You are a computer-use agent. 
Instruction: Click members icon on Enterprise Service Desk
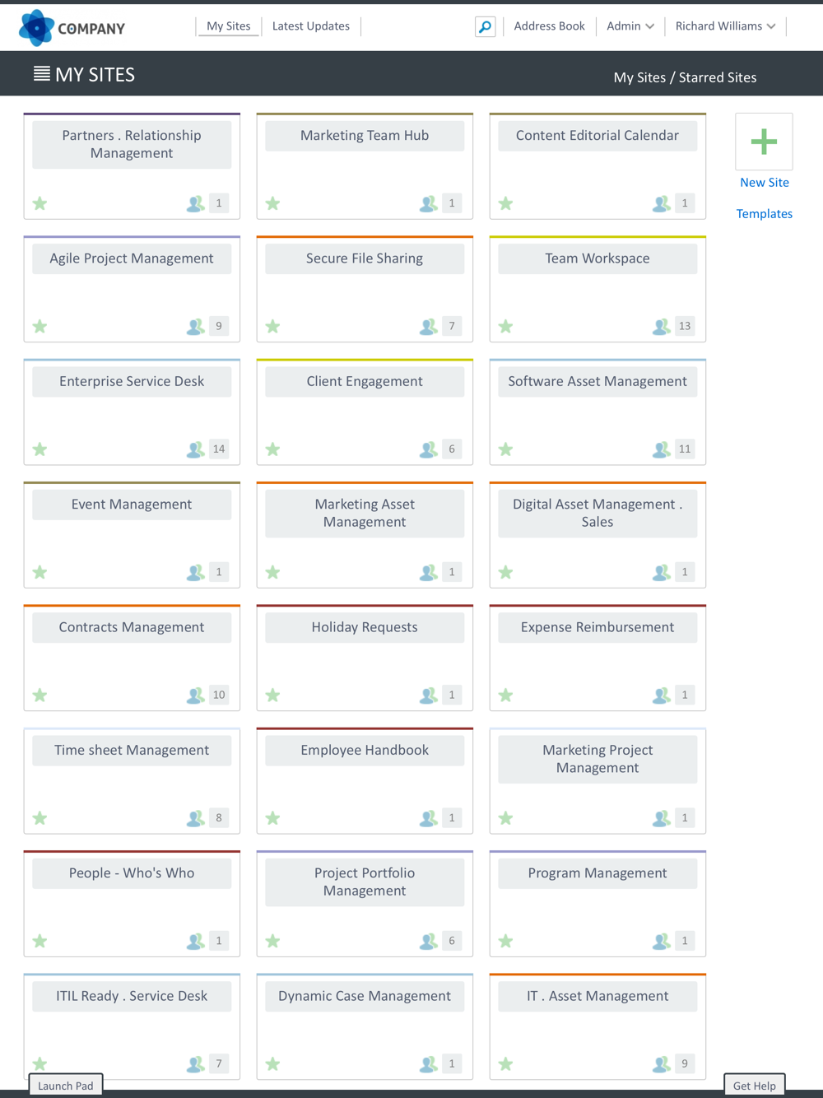coord(196,449)
